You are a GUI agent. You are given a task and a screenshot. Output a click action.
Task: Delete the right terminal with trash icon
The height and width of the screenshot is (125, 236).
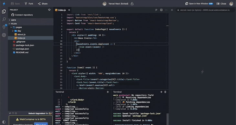(x=165, y=92)
